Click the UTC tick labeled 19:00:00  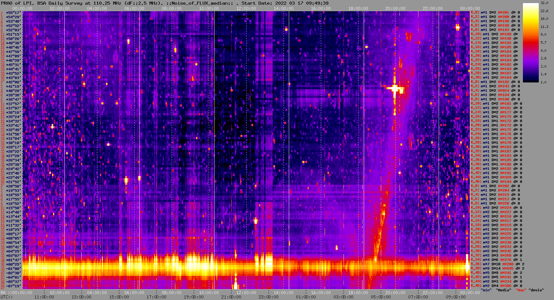(x=194, y=297)
